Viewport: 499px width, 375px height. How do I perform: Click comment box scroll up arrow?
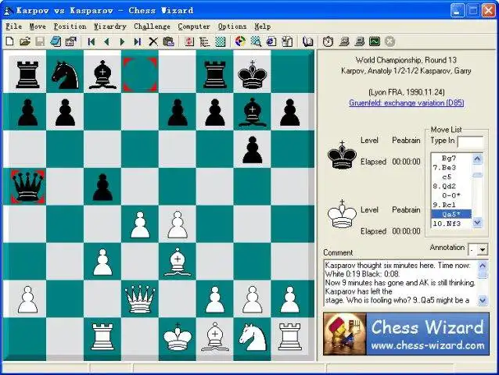pyautogui.click(x=483, y=266)
